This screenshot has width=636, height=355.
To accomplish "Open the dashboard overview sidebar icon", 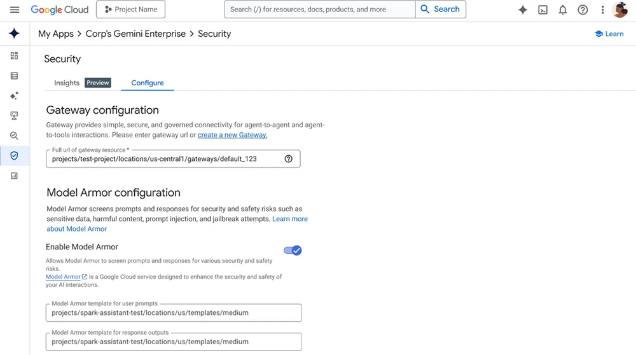I will click(14, 55).
